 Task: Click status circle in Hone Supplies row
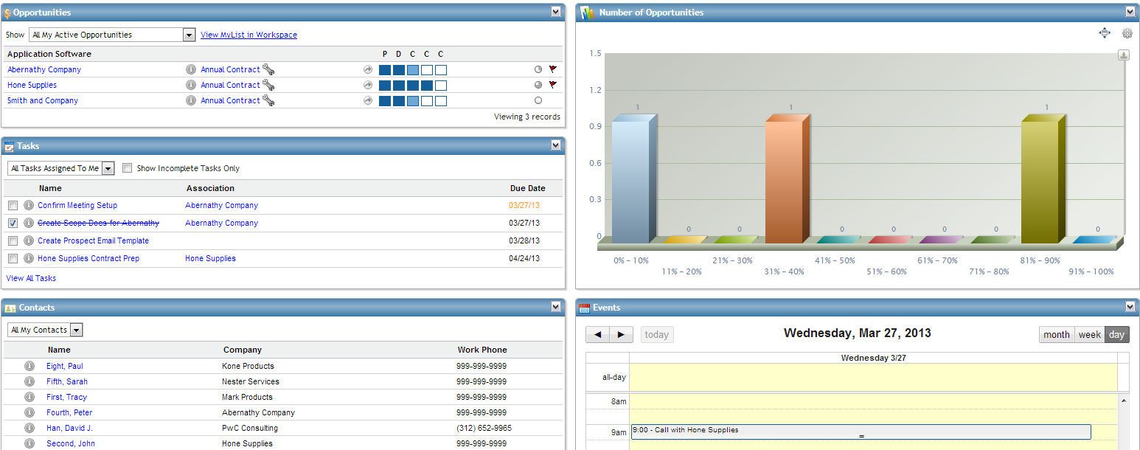click(x=538, y=85)
